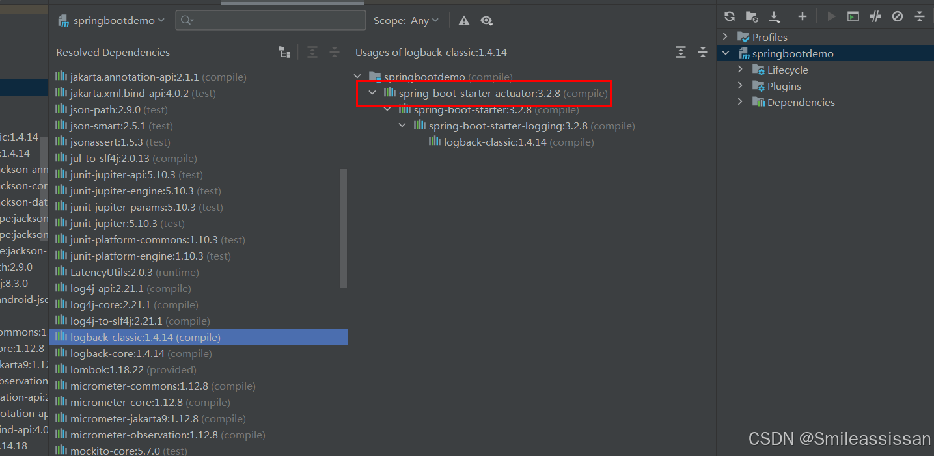Expand all in Usages panel
This screenshot has height=456, width=934.
tap(681, 53)
